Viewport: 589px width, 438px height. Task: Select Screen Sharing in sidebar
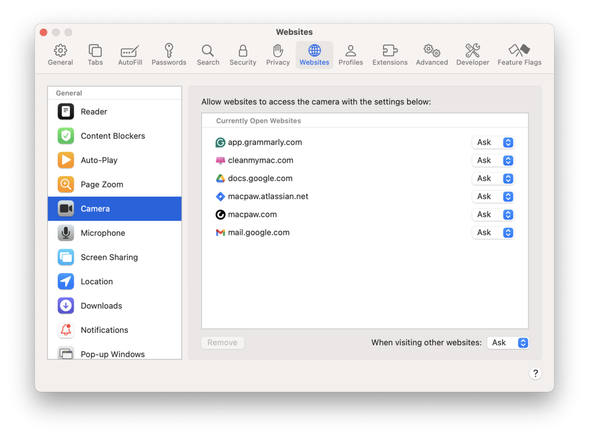[x=109, y=257]
